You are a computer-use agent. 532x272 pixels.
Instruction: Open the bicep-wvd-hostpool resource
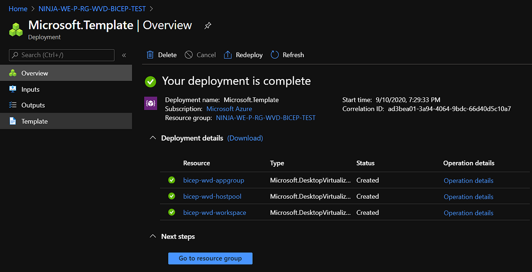pyautogui.click(x=212, y=196)
